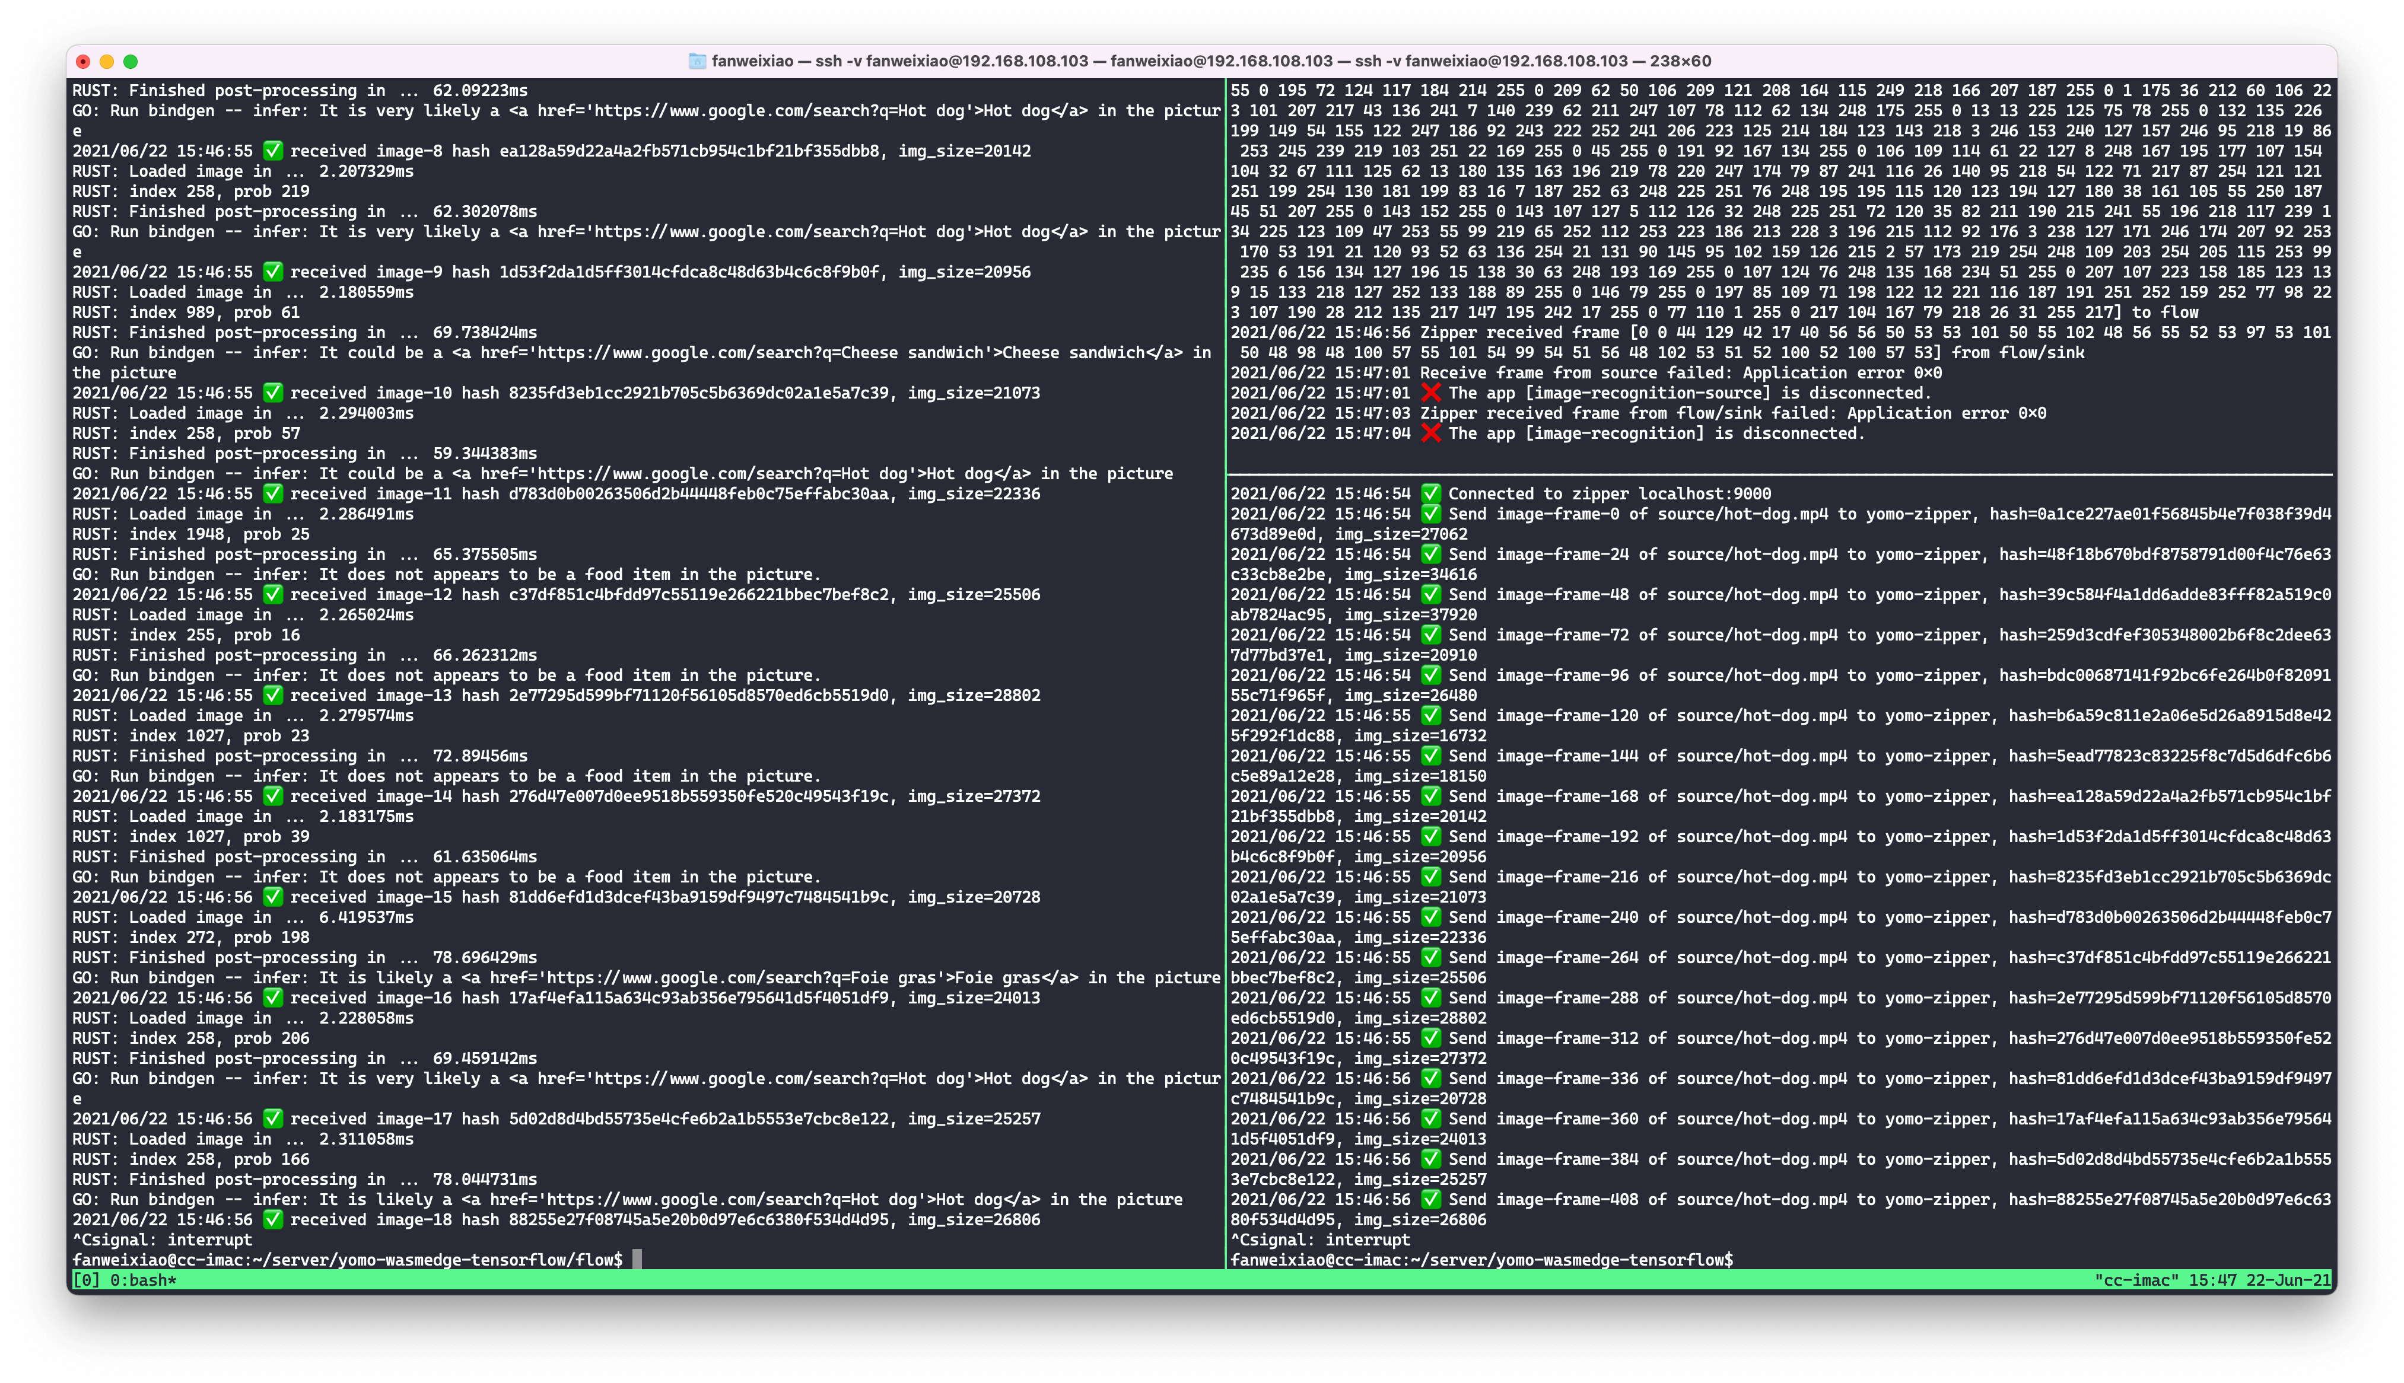Image resolution: width=2404 pixels, height=1383 pixels.
Task: Click the green checkmark beside received image-16
Action: pyautogui.click(x=273, y=998)
